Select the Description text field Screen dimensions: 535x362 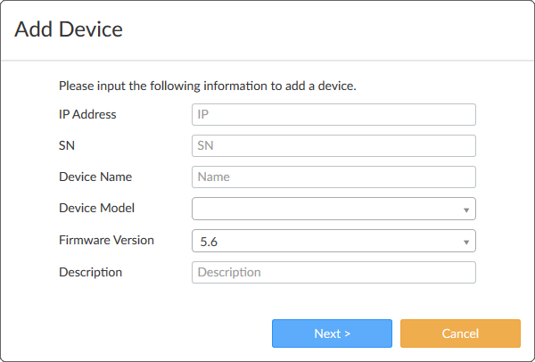point(333,272)
